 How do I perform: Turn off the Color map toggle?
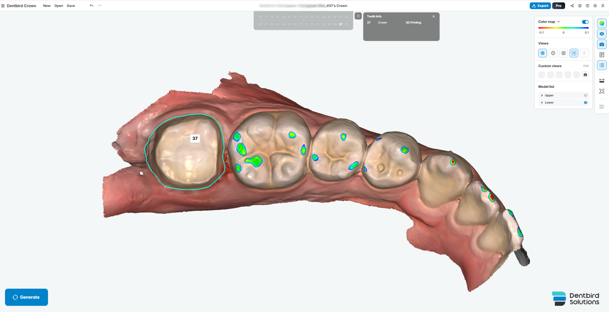click(x=585, y=22)
